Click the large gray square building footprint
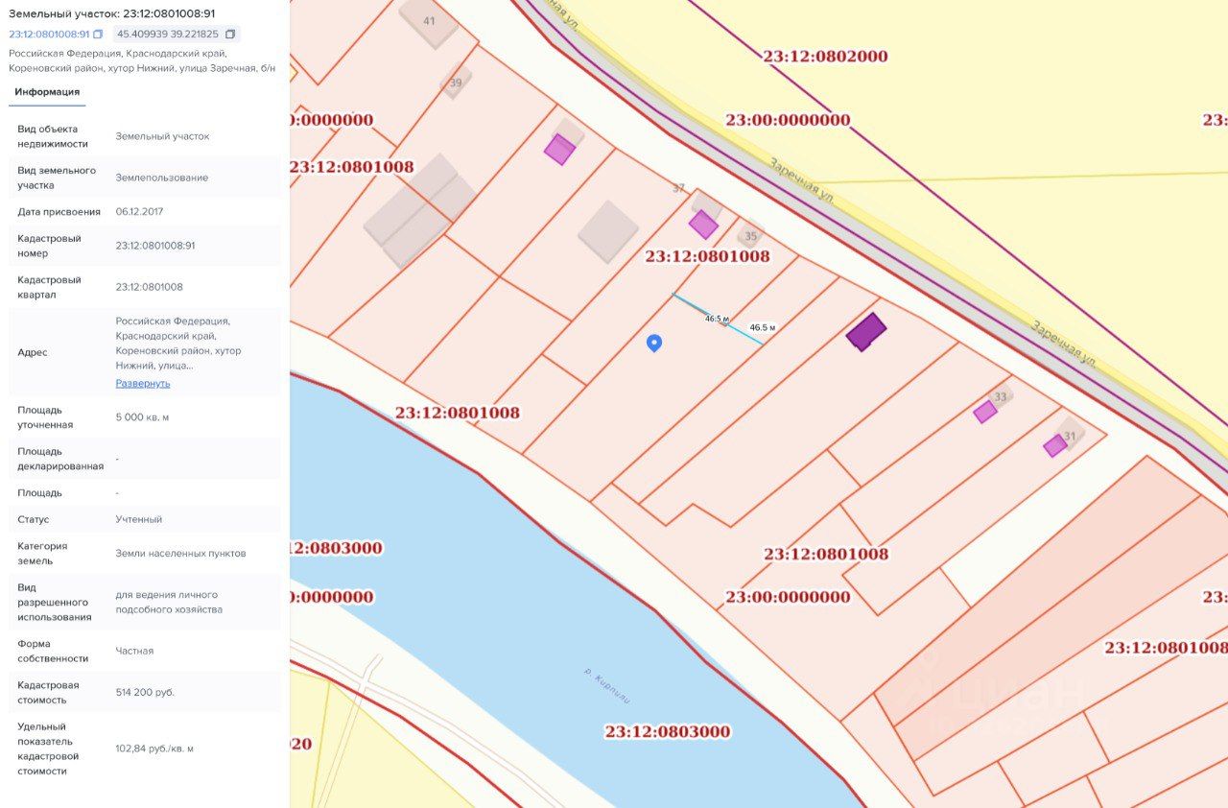Viewport: 1228px width, 808px height. click(x=607, y=231)
